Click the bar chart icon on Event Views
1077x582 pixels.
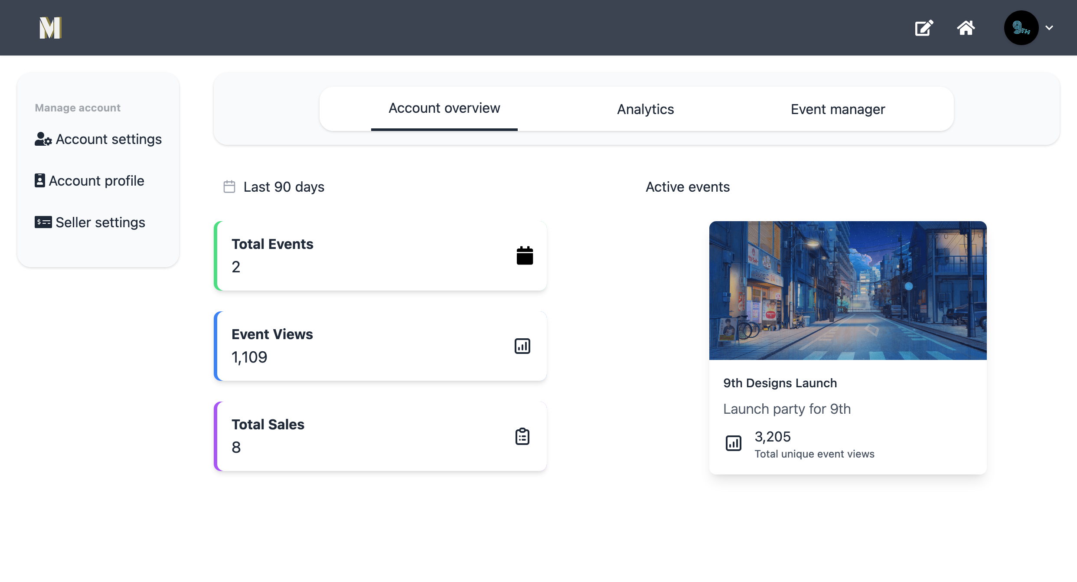coord(522,346)
